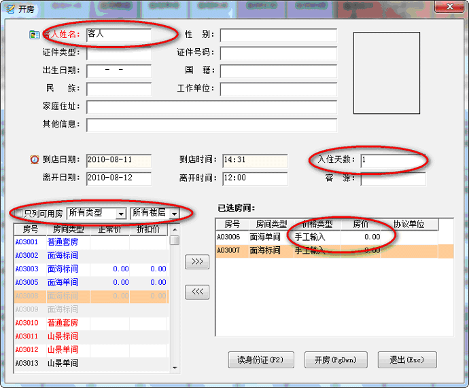Click the 开房 window title icon
Viewport: 469px width, 388px height.
click(10, 9)
